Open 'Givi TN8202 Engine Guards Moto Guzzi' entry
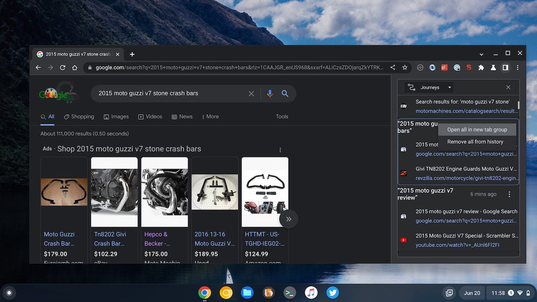 [x=458, y=173]
